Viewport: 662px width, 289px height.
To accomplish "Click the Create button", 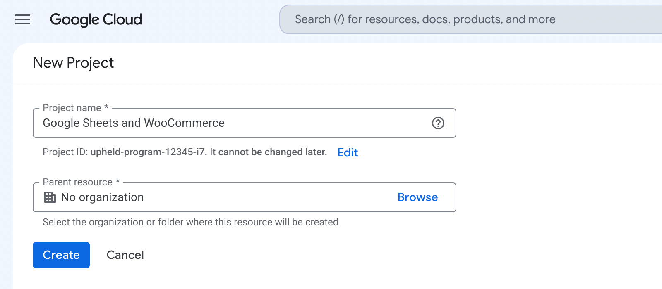I will point(61,255).
